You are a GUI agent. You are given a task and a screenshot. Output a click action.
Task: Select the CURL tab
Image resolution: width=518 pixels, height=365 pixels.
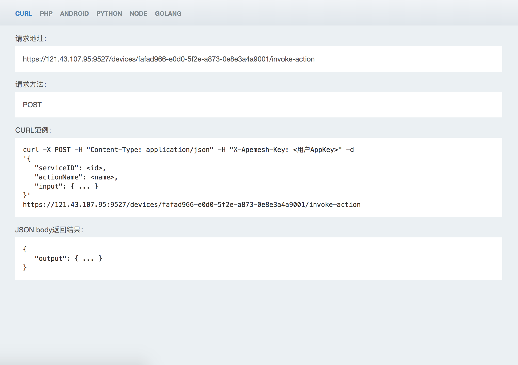pos(24,13)
